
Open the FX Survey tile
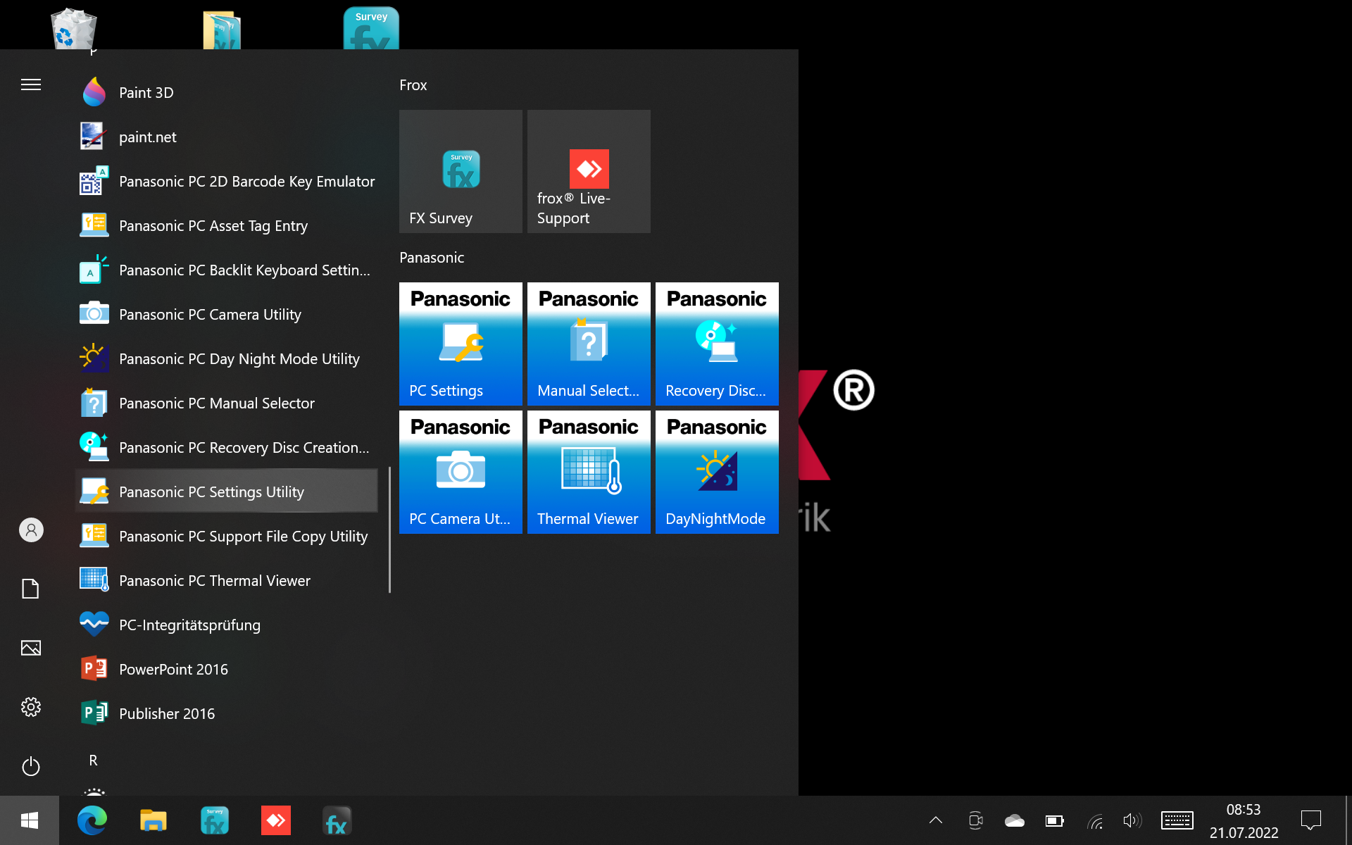pyautogui.click(x=461, y=171)
